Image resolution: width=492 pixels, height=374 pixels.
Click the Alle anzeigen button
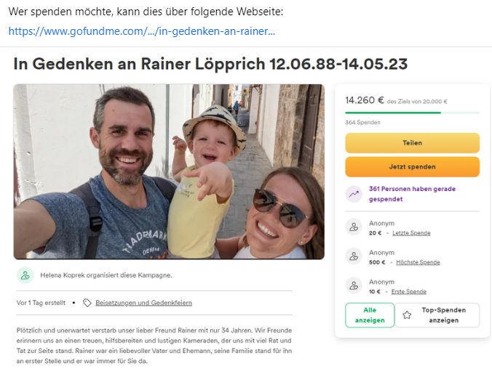point(370,315)
